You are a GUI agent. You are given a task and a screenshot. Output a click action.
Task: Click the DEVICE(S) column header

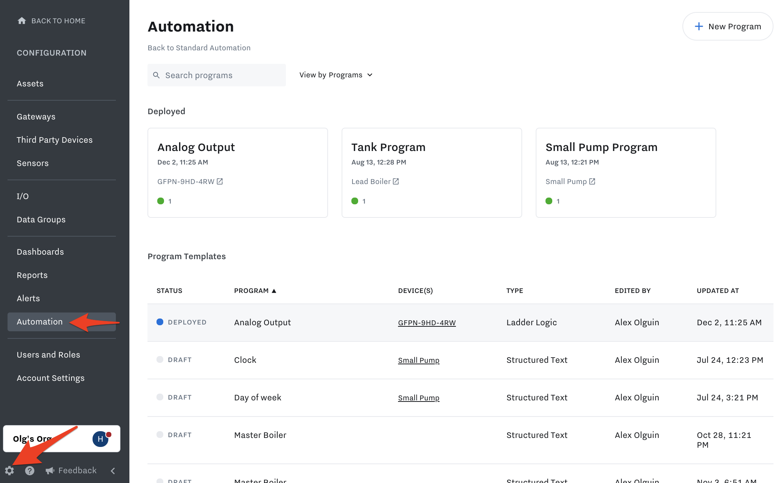coord(415,291)
